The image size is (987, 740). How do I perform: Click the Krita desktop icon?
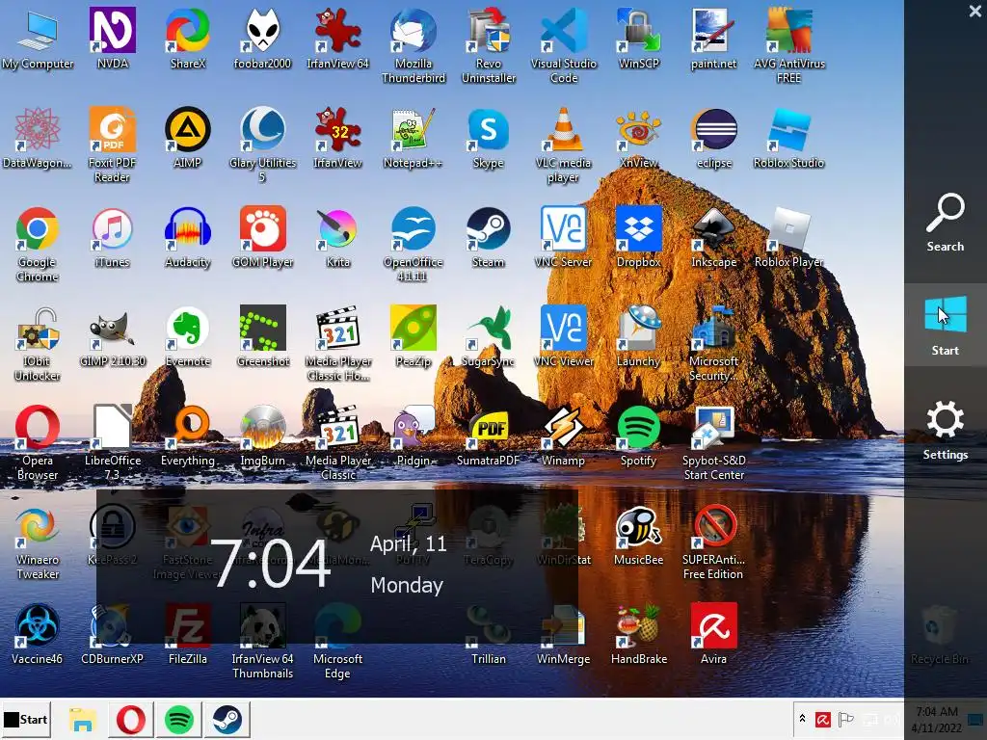pyautogui.click(x=338, y=237)
